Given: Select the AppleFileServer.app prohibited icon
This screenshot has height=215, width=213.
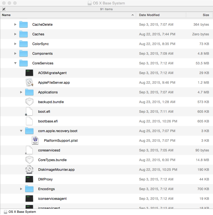Looking at the screenshot, I should pyautogui.click(x=29, y=82).
